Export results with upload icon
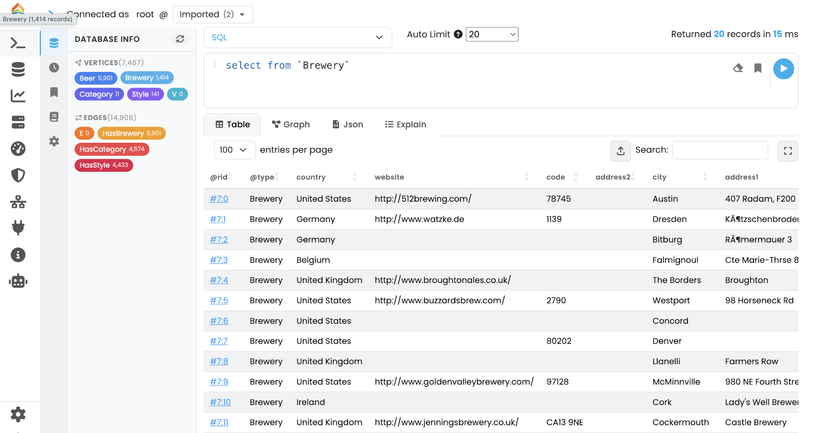The height and width of the screenshot is (433, 828). pyautogui.click(x=620, y=151)
